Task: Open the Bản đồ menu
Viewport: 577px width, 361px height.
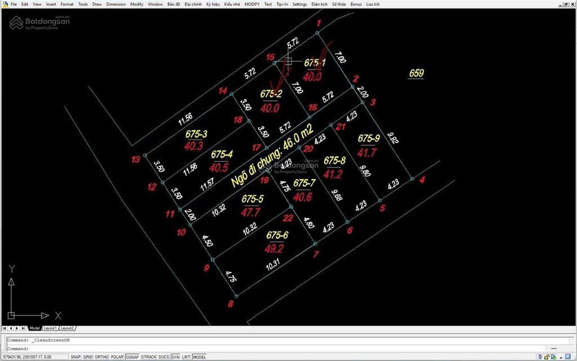Action: pyautogui.click(x=174, y=4)
